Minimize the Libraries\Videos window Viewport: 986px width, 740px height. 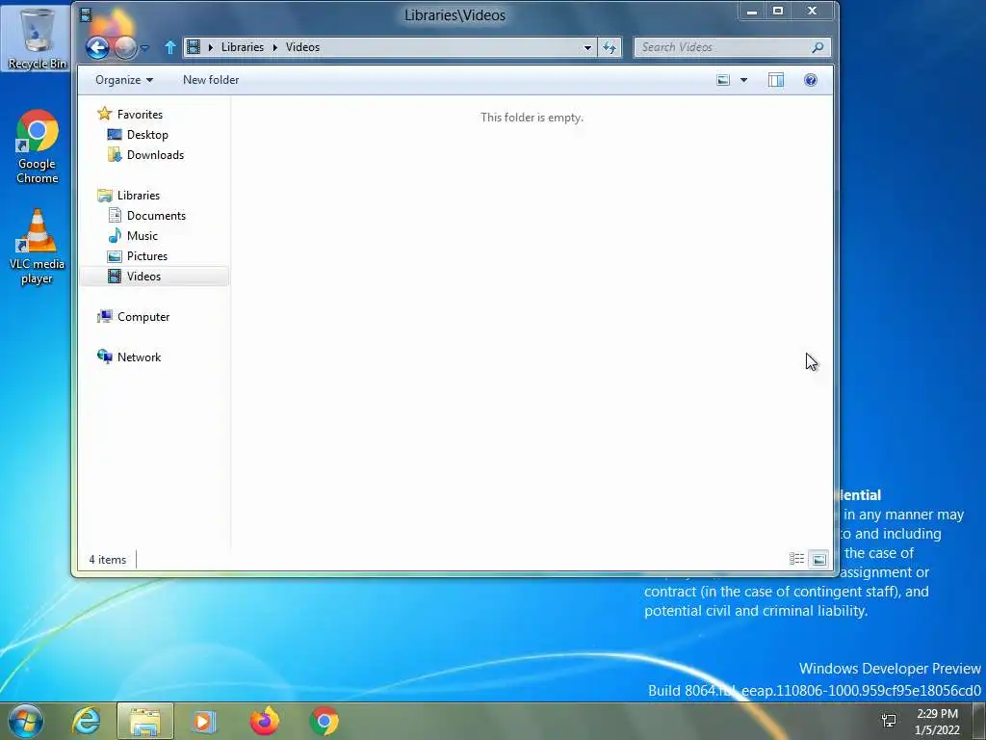click(751, 12)
